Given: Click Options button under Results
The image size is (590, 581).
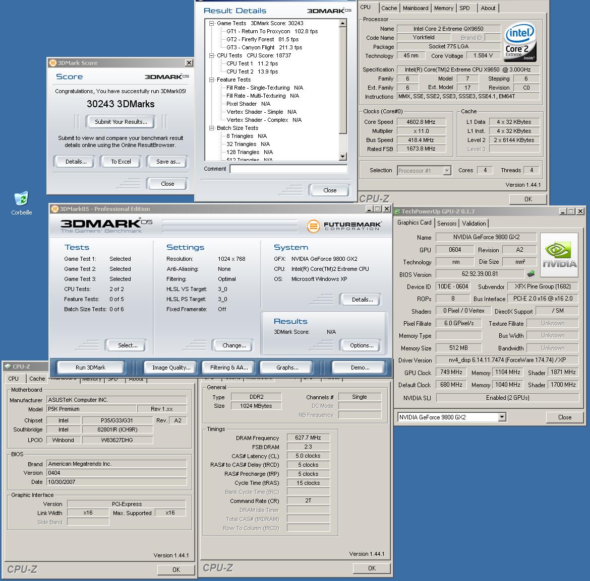Looking at the screenshot, I should (x=361, y=345).
